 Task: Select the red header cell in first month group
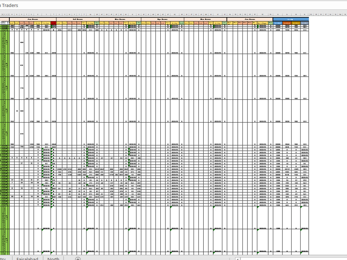pos(53,23)
